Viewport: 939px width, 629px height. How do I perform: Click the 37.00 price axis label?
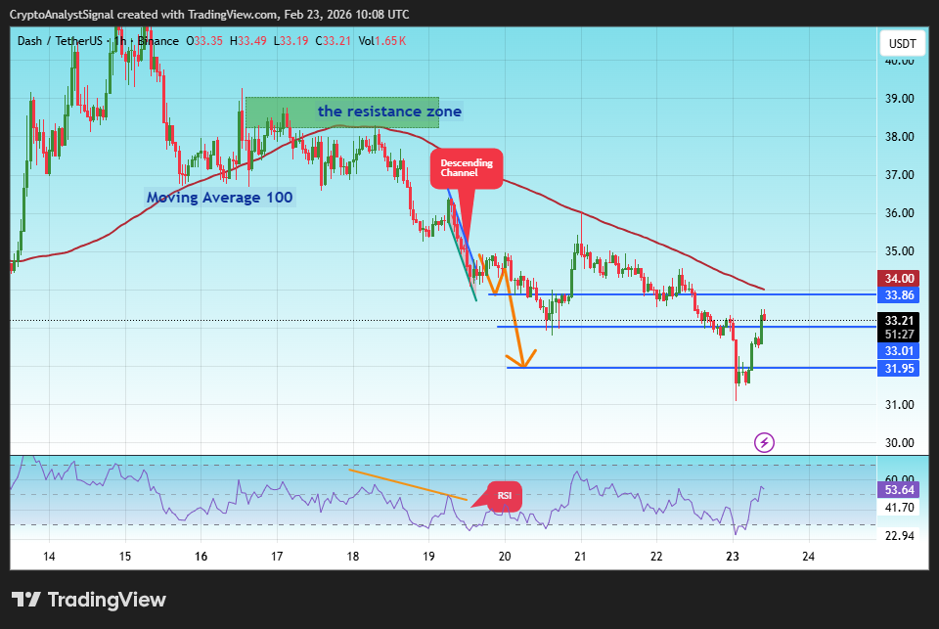900,175
